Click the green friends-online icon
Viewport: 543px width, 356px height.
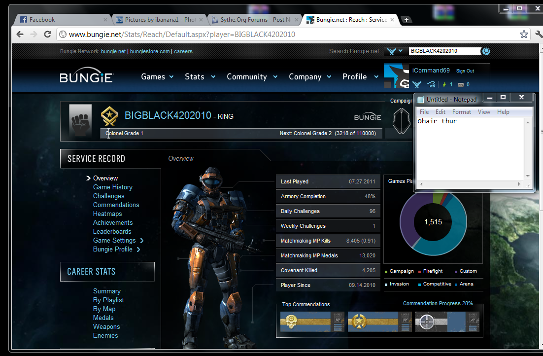coord(444,84)
